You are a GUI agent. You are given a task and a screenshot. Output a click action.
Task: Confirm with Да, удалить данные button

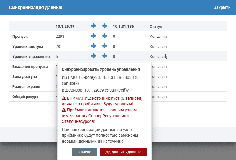click(x=123, y=152)
